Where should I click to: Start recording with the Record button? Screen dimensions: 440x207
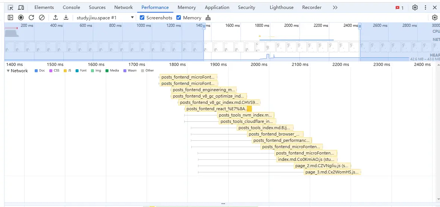[x=21, y=17]
